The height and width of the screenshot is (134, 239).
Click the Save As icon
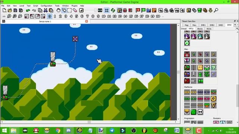point(21,10)
